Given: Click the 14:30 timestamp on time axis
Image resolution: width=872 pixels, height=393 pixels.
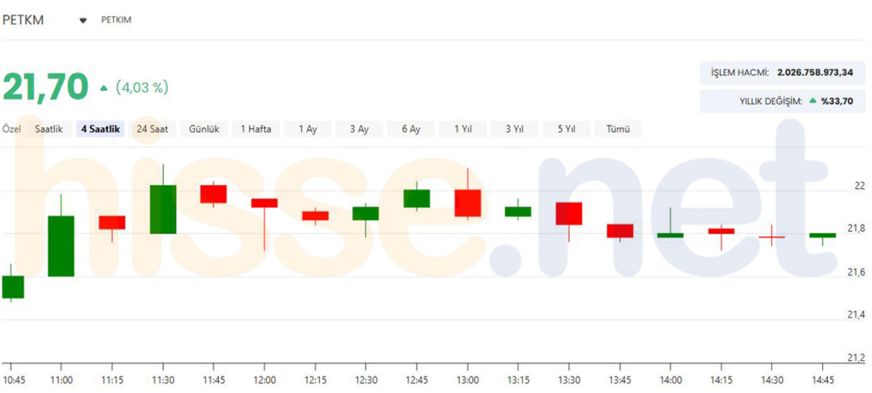Looking at the screenshot, I should (x=772, y=379).
